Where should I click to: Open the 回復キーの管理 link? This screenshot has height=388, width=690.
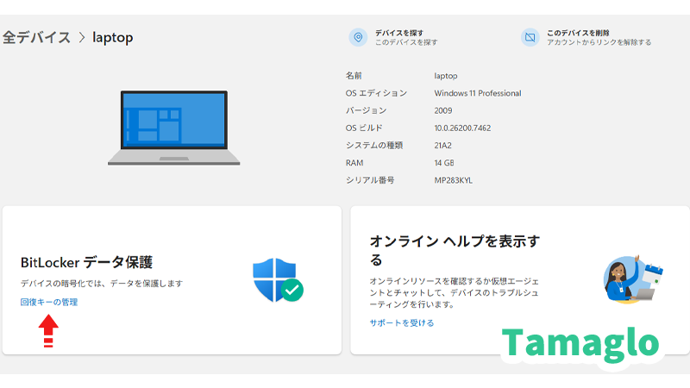[49, 302]
